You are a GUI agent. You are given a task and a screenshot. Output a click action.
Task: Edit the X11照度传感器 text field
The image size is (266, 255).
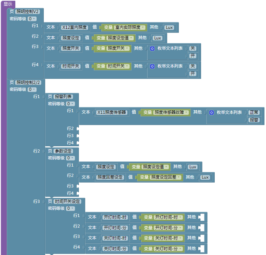[x=111, y=112]
